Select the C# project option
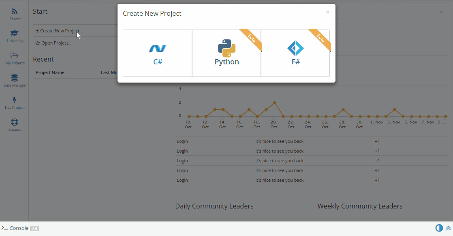The width and height of the screenshot is (453, 236). 157,53
